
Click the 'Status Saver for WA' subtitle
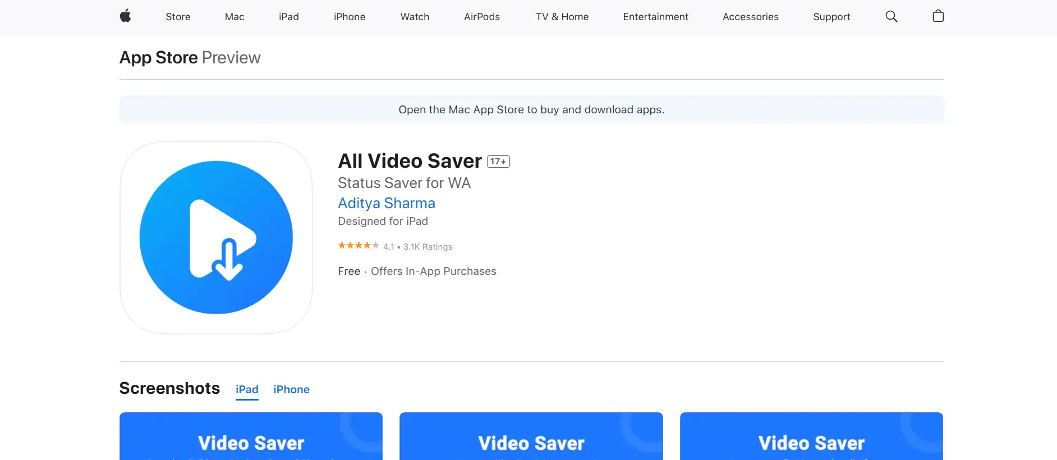[x=404, y=183]
